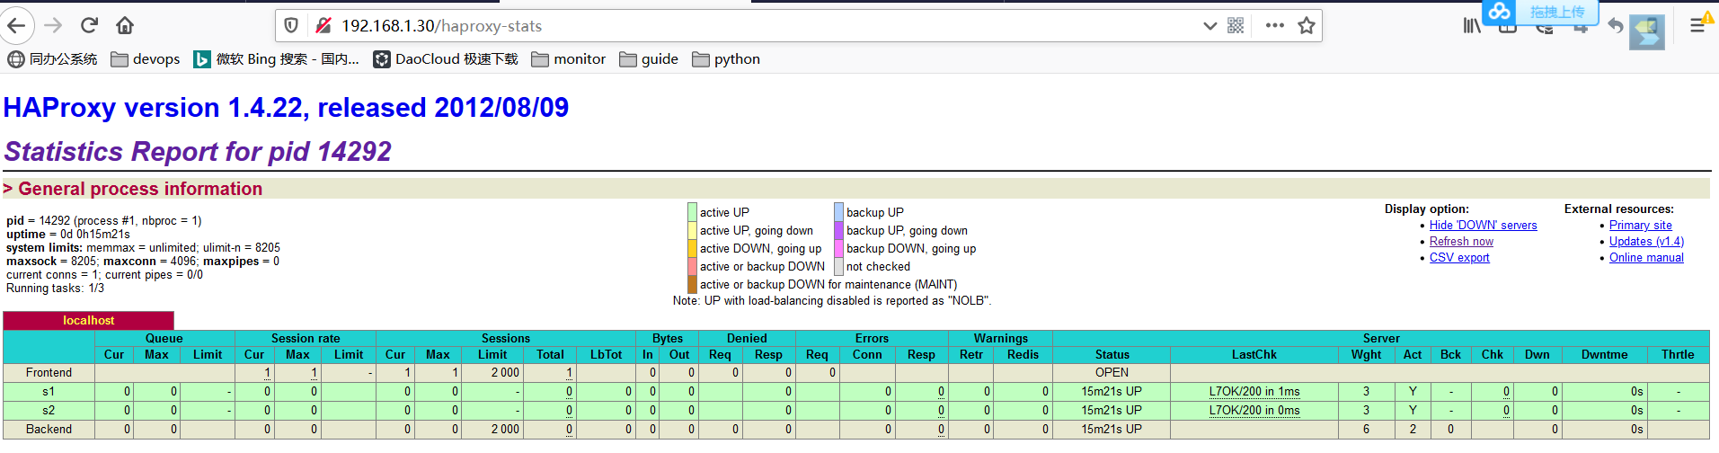1719x453 pixels.
Task: Click the active UP green legend swatch
Action: [x=692, y=212]
